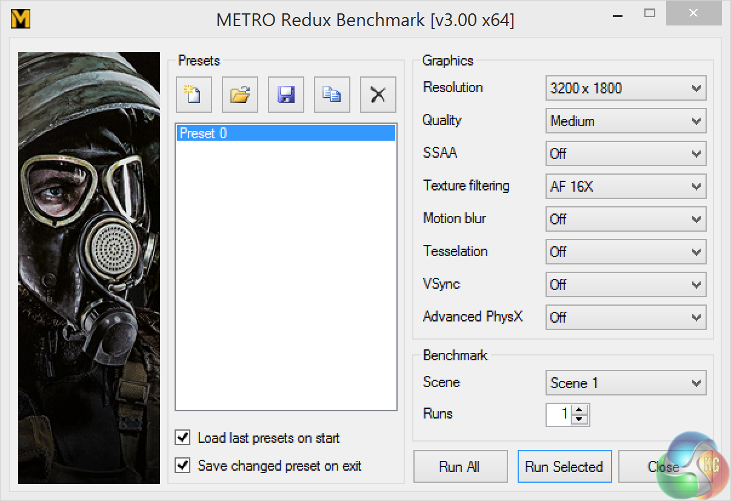Image resolution: width=731 pixels, height=501 pixels.
Task: Expand the SSAA dropdown
Action: (626, 153)
